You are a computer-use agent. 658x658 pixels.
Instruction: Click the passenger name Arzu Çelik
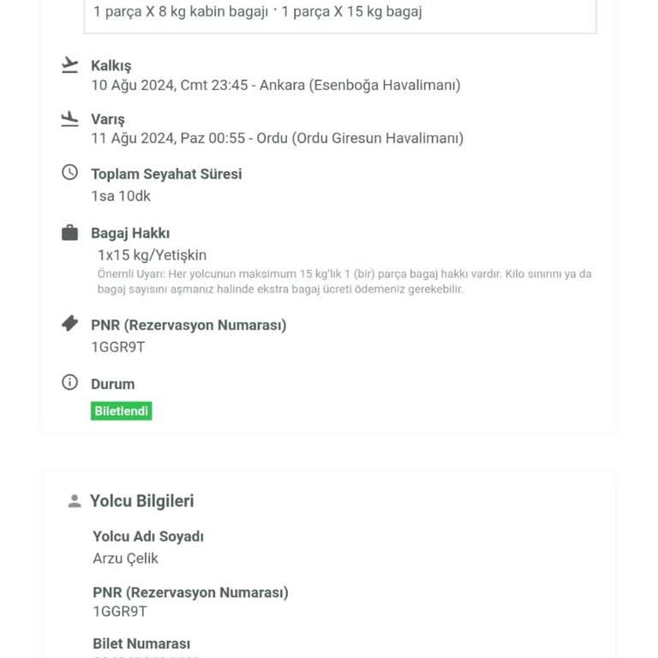click(x=125, y=559)
